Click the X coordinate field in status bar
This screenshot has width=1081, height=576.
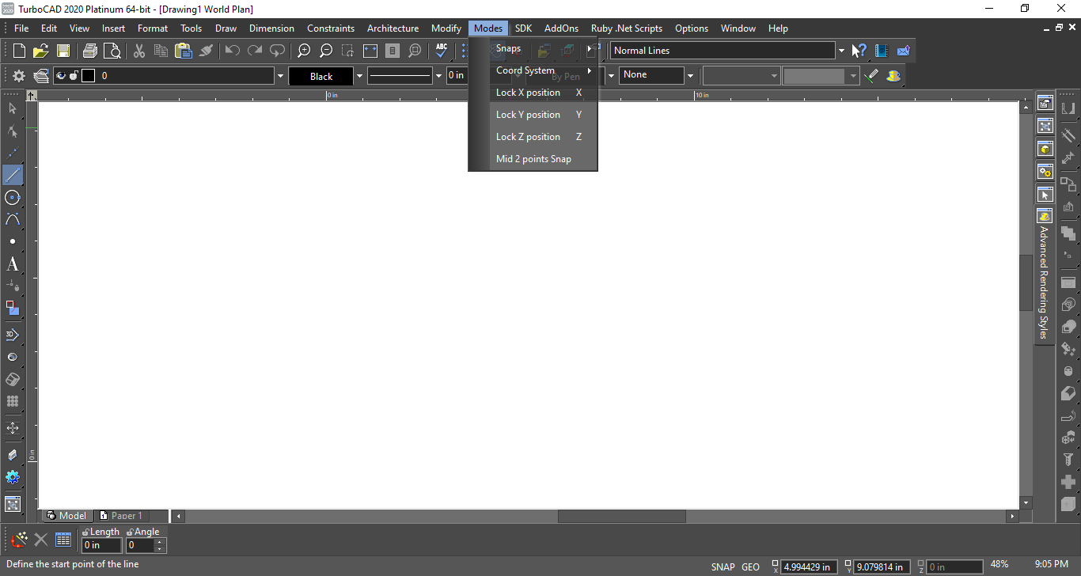pos(810,567)
